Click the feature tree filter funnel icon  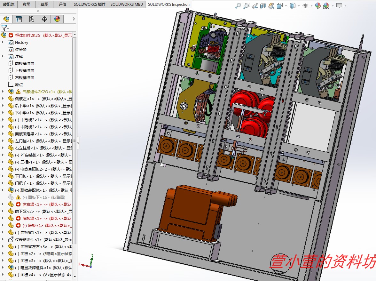4,28
